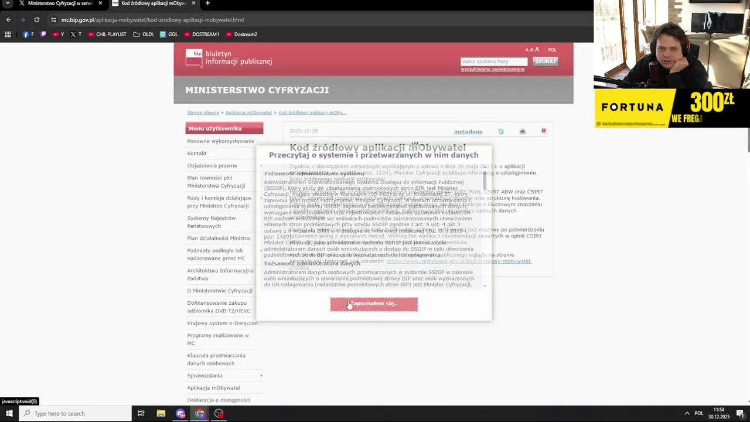Open the POL language selector
The height and width of the screenshot is (422, 750).
[552, 50]
